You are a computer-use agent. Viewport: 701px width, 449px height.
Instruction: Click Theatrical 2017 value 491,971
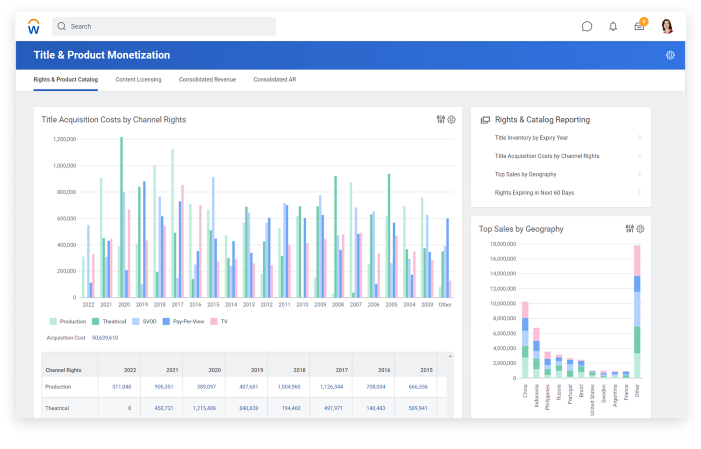(333, 408)
